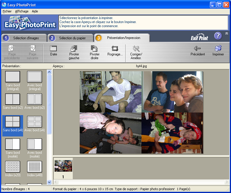Screen dimensions: 231x193
Task: Collapse the guide area with double chevron
Action: 227,33
